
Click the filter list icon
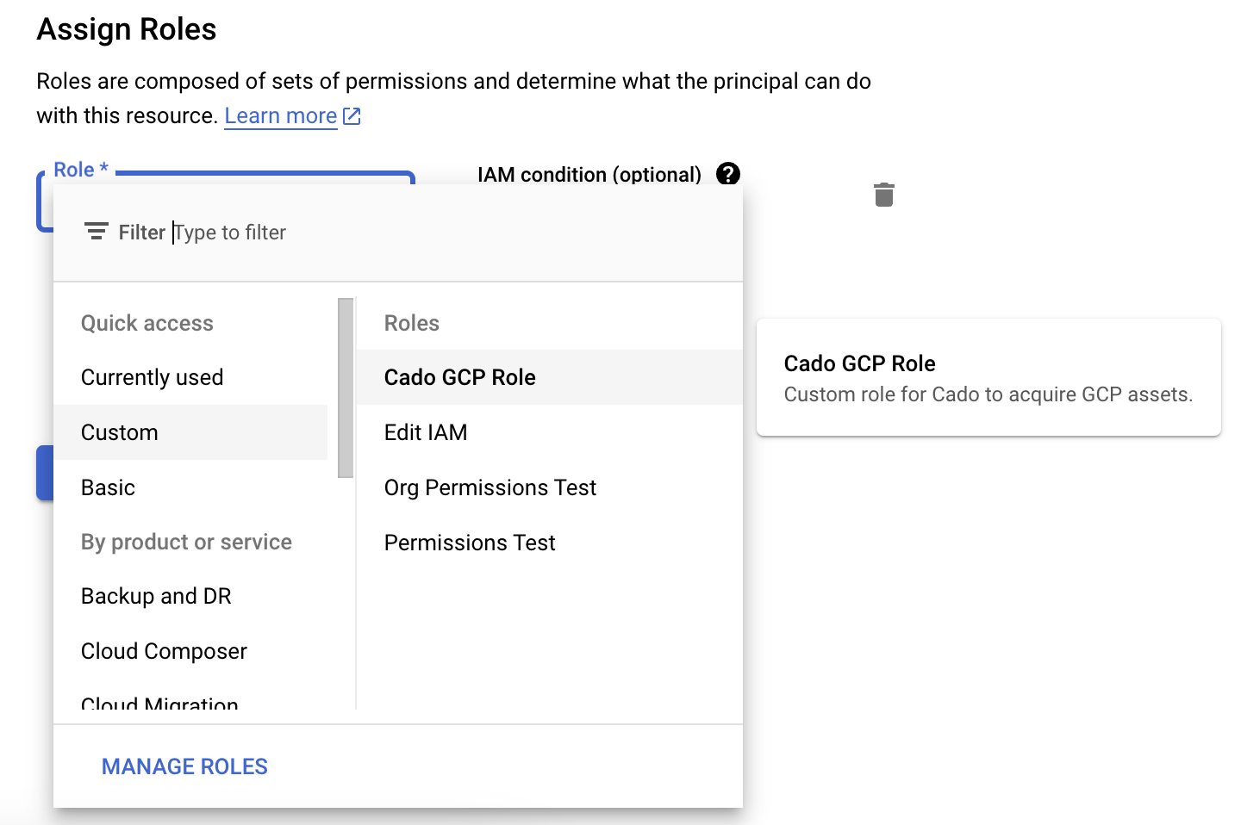coord(96,232)
